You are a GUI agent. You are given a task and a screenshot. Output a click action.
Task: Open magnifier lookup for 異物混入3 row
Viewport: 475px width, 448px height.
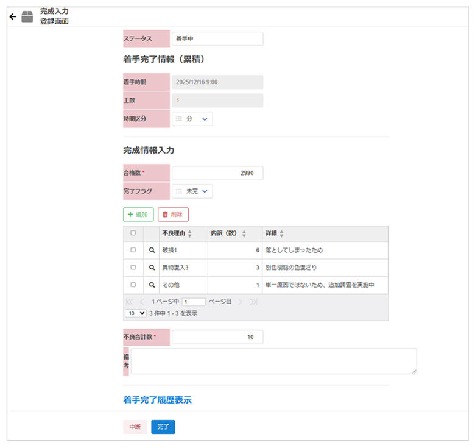coord(152,268)
